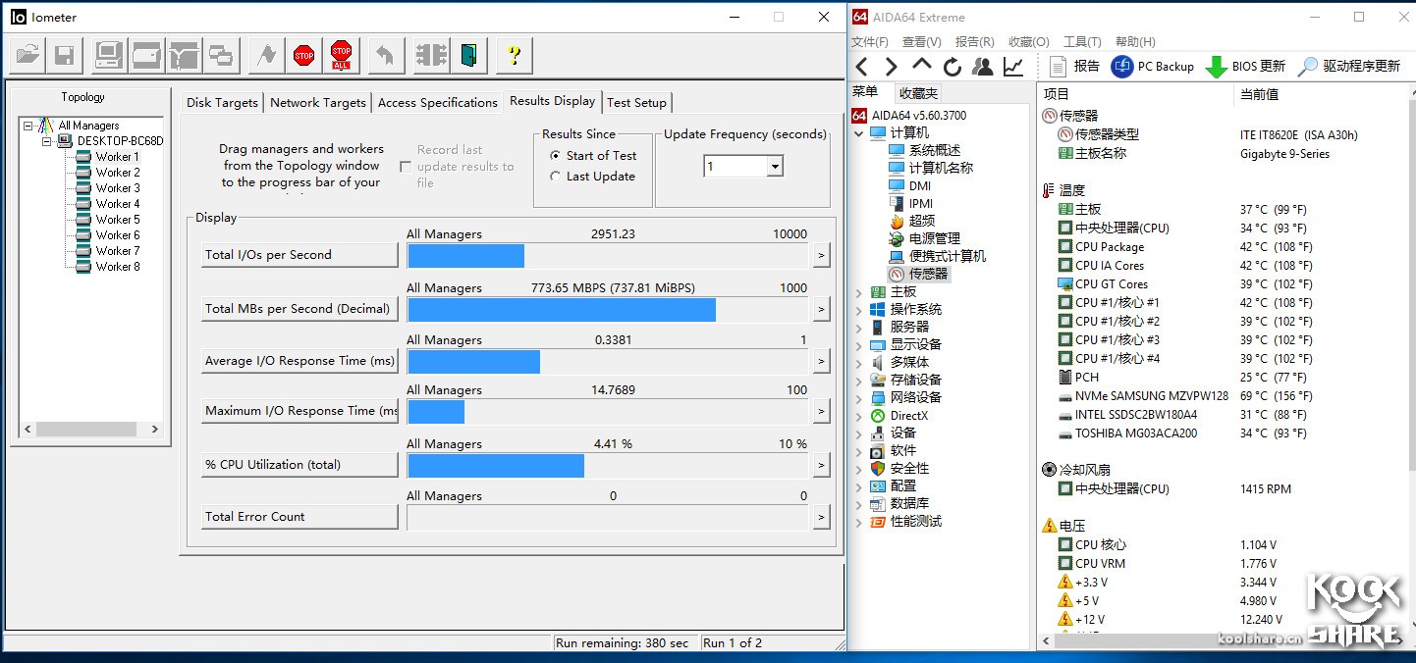The height and width of the screenshot is (663, 1416).
Task: Open the Update Frequency dropdown
Action: coord(775,167)
